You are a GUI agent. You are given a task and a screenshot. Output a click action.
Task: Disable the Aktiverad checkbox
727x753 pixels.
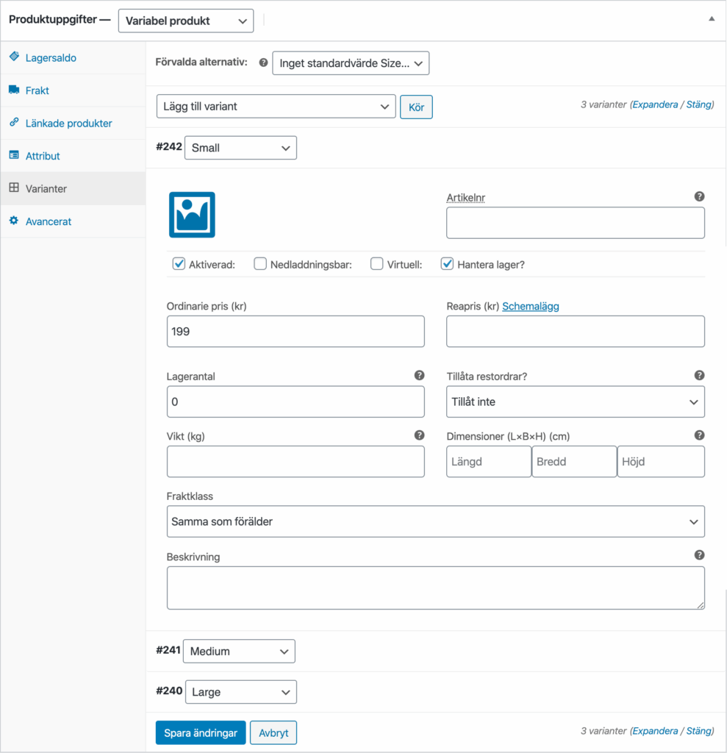tap(178, 263)
